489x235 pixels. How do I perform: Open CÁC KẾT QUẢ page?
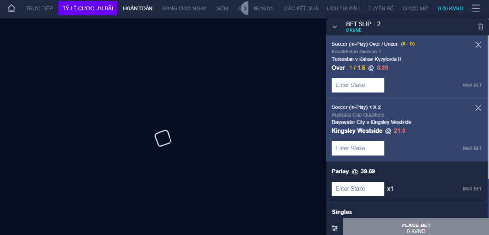pos(301,8)
